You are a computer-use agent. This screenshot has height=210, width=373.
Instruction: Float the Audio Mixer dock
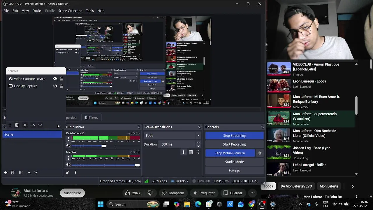[x=139, y=127]
